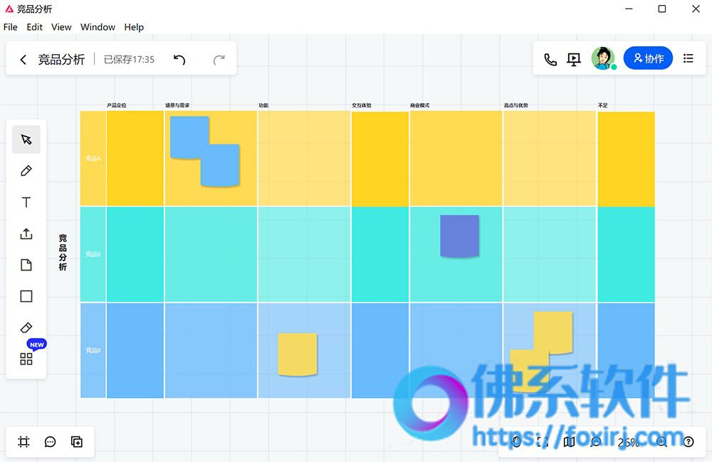The width and height of the screenshot is (712, 462).
Task: Select the Text tool
Action: (x=26, y=202)
